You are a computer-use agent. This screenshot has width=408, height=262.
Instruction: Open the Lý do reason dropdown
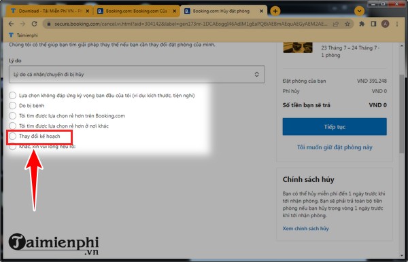(137, 74)
